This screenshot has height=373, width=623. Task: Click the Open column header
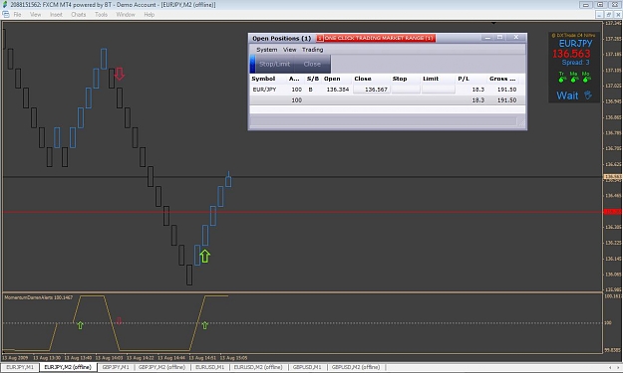[332, 79]
